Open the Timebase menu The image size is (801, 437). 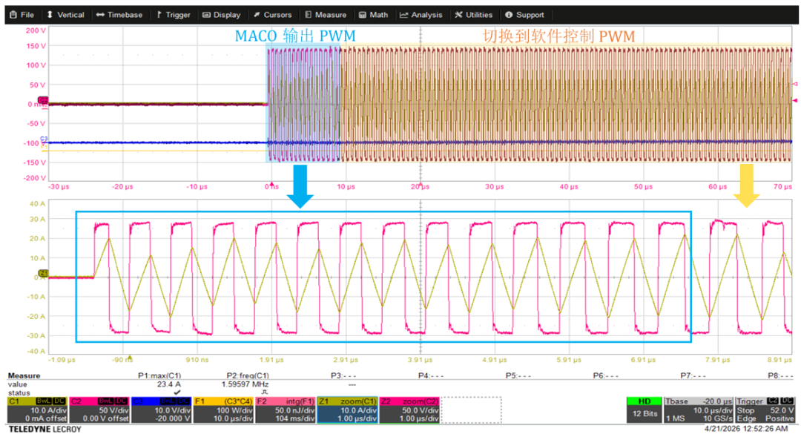[x=119, y=15]
